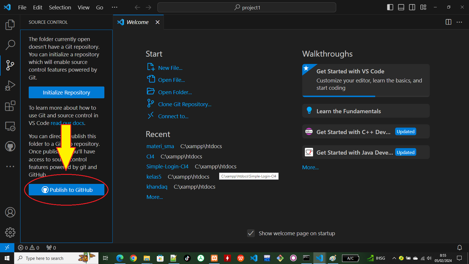This screenshot has height=264, width=469.
Task: Open recent folder materi_sma
Action: (160, 146)
